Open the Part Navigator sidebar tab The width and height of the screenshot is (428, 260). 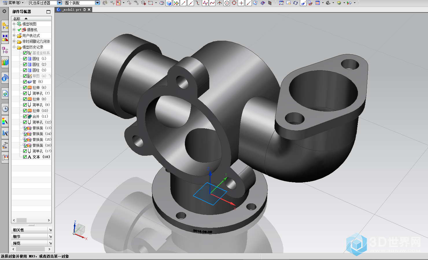5,50
